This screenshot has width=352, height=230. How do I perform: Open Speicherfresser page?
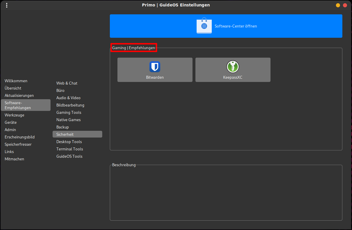pos(18,144)
